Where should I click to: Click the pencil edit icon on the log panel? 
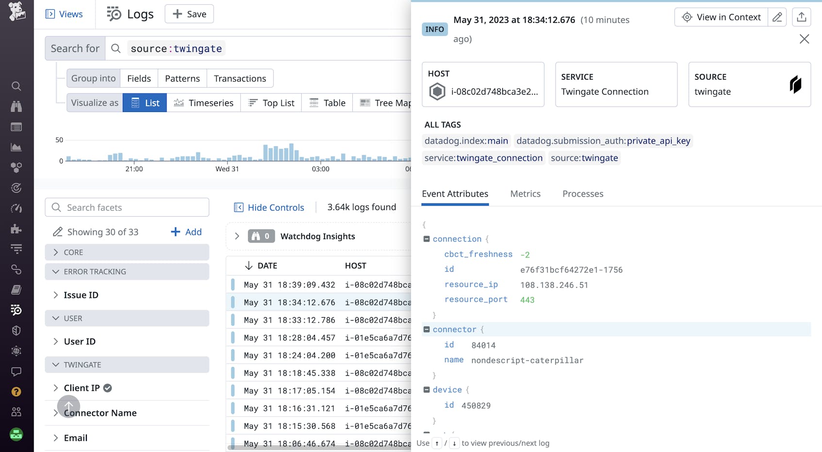pos(777,17)
